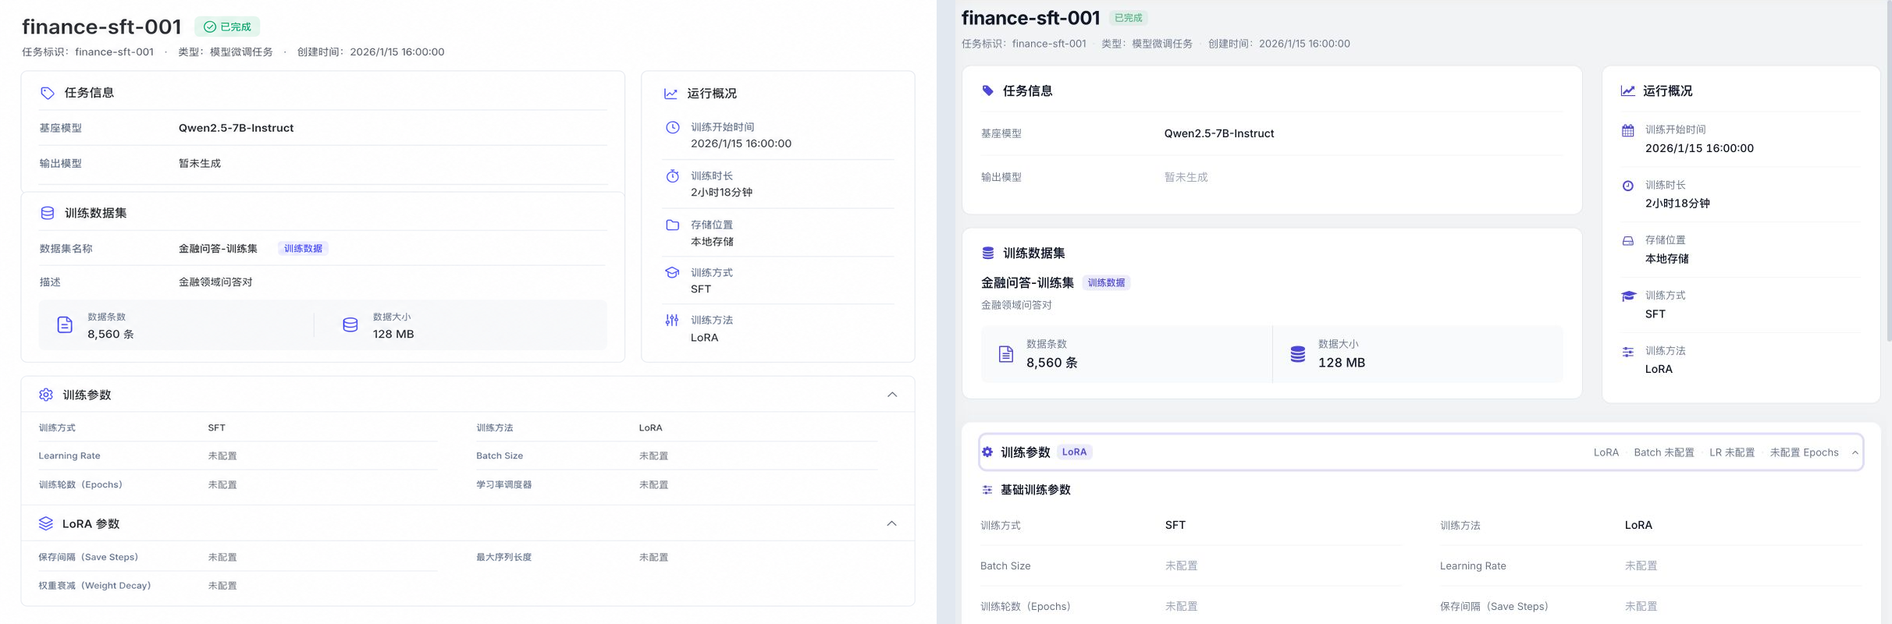1892x624 pixels.
Task: Click the 金融问答-训练集 heading in right page
Action: coord(1027,282)
